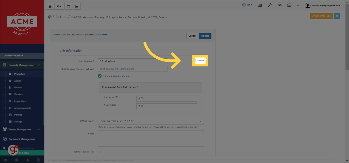Open the wrench tools icon
Image resolution: width=349 pixels, height=163 pixels.
(x=270, y=5)
